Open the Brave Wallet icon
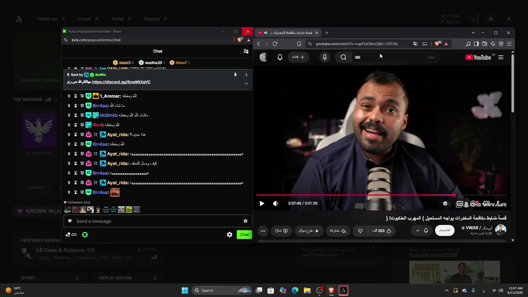 pyautogui.click(x=484, y=44)
